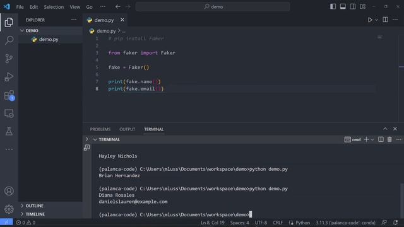Split the terminal

pyautogui.click(x=381, y=139)
